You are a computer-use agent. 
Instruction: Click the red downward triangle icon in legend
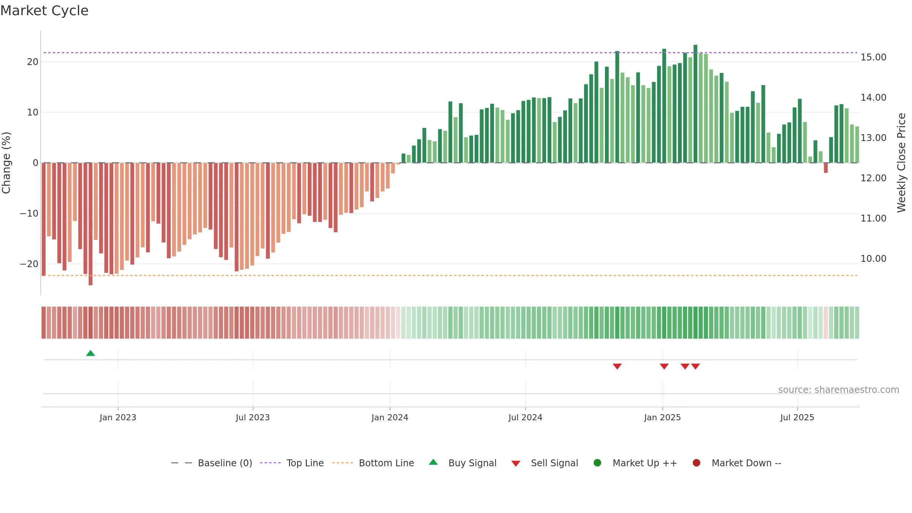[516, 464]
